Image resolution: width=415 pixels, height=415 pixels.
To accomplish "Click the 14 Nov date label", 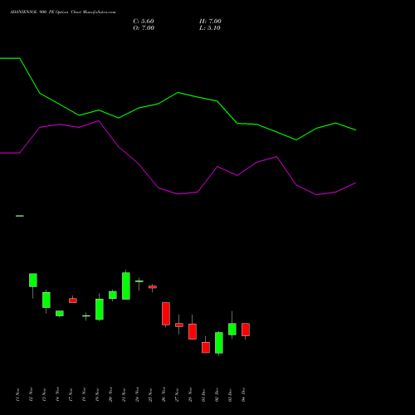I will 58,395.
